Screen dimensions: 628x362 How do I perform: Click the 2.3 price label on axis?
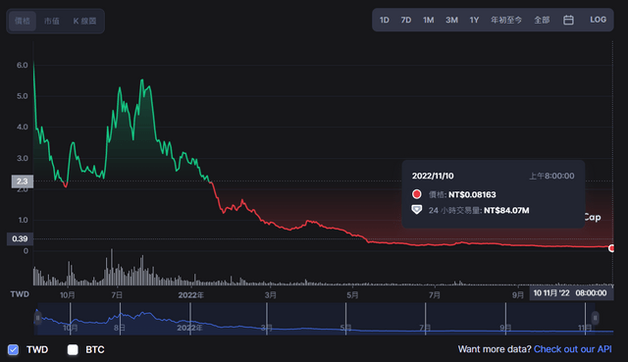tap(23, 181)
